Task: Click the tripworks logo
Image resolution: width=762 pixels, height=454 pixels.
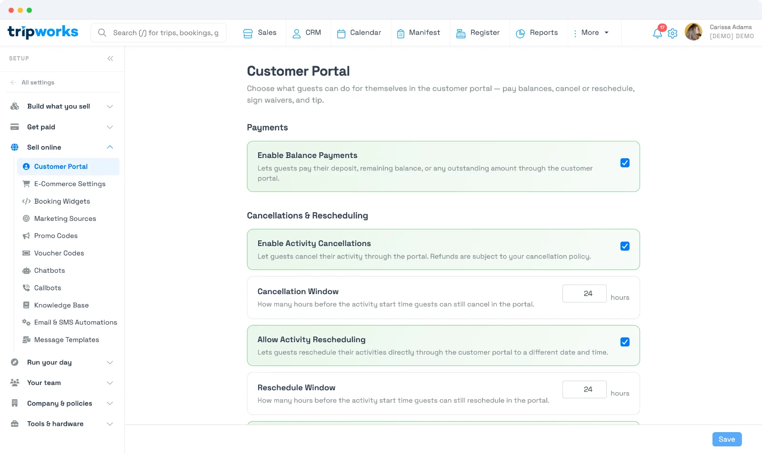Action: tap(43, 32)
